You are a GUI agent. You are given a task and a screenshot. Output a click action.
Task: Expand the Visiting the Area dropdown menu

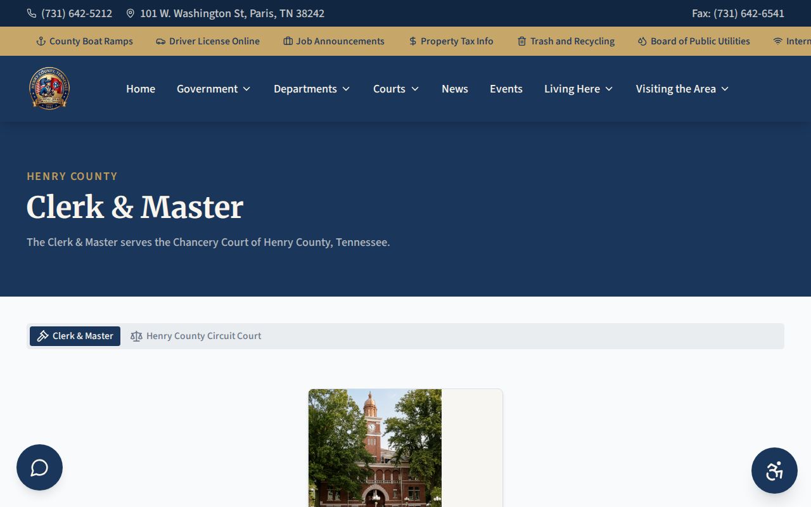tap(683, 89)
